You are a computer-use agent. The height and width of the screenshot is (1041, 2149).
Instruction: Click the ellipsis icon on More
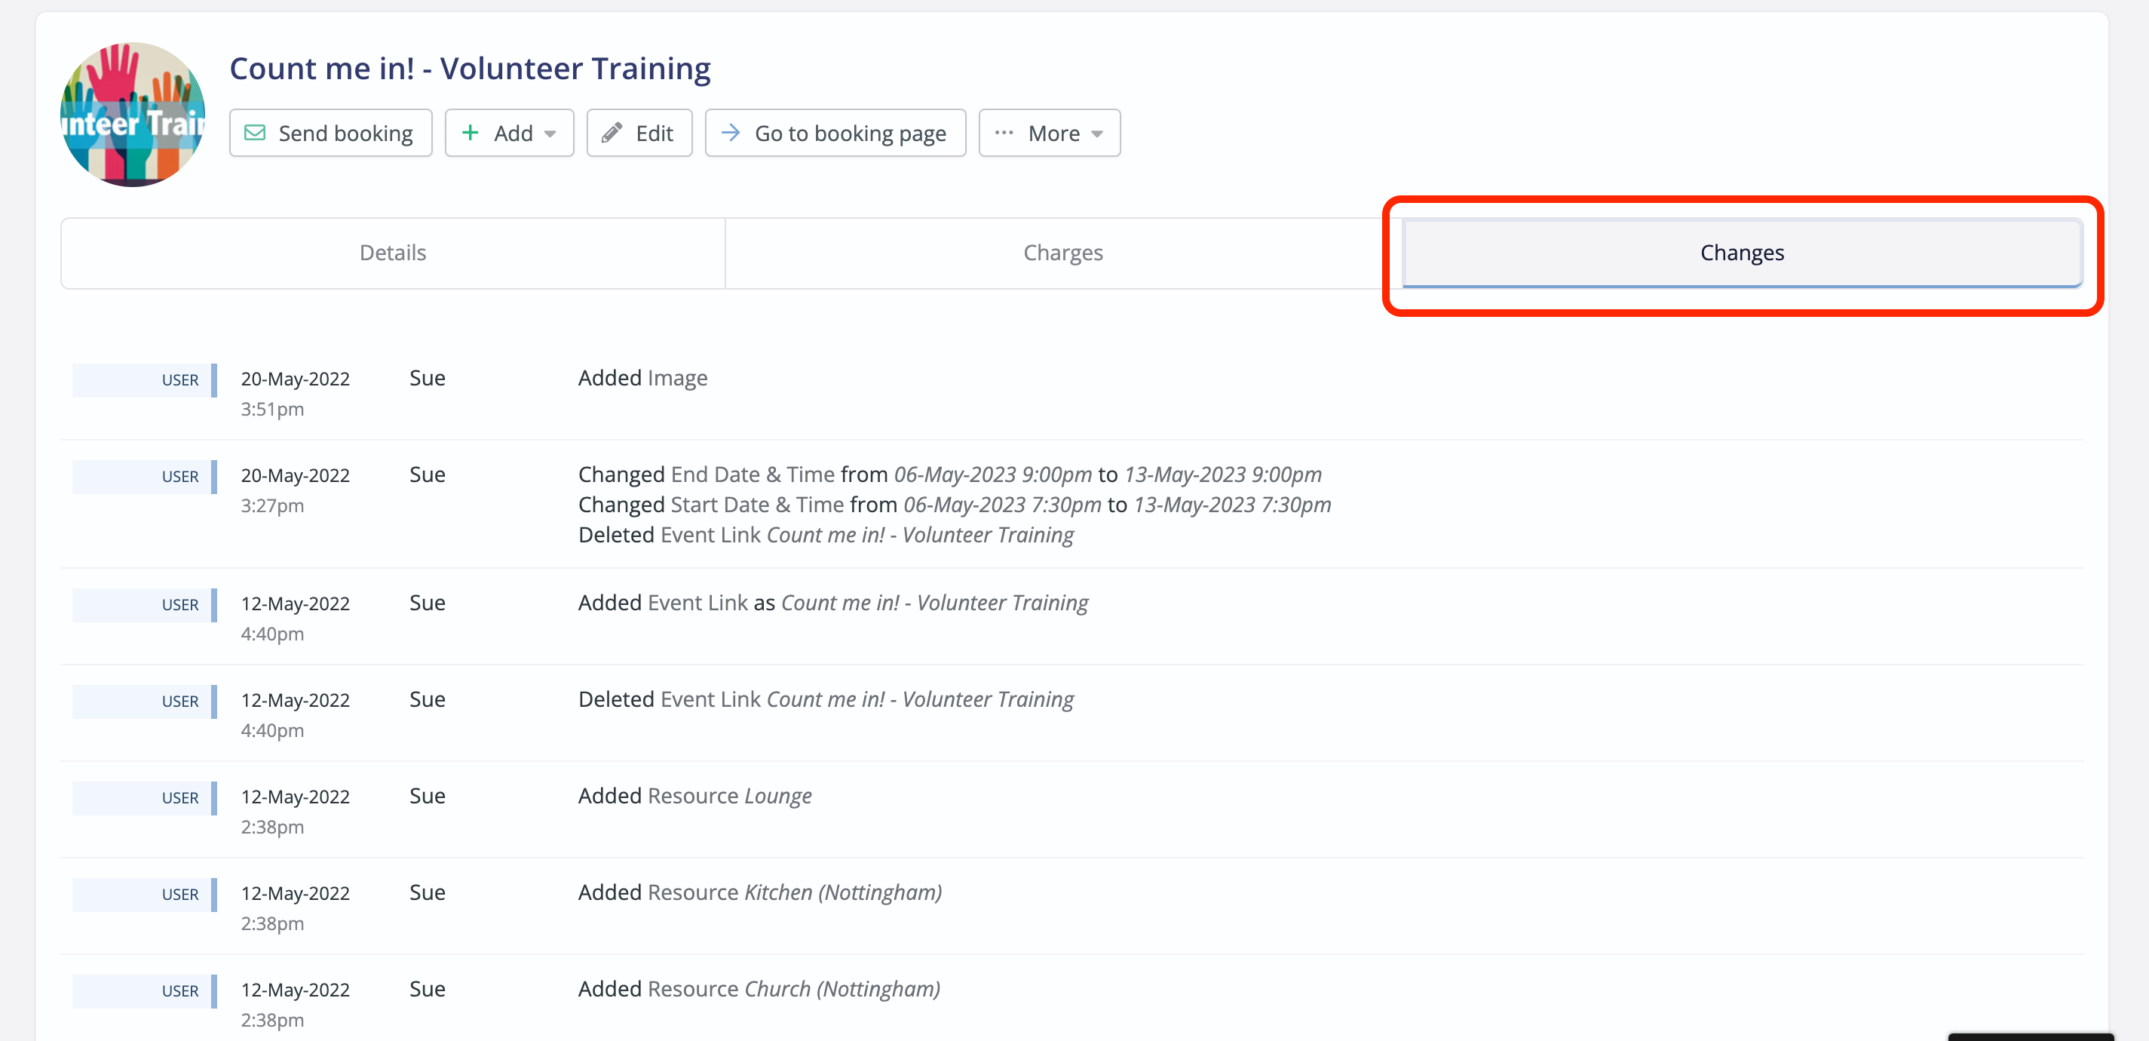pos(1004,133)
